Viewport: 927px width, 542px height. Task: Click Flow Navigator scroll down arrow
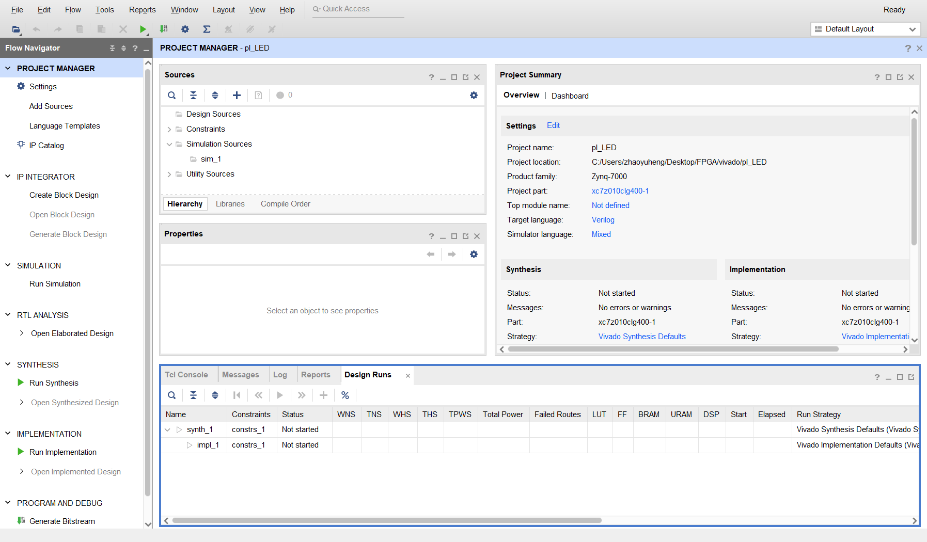point(148,524)
